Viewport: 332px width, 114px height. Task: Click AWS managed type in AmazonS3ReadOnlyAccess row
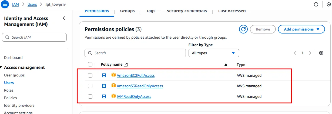click(x=249, y=86)
